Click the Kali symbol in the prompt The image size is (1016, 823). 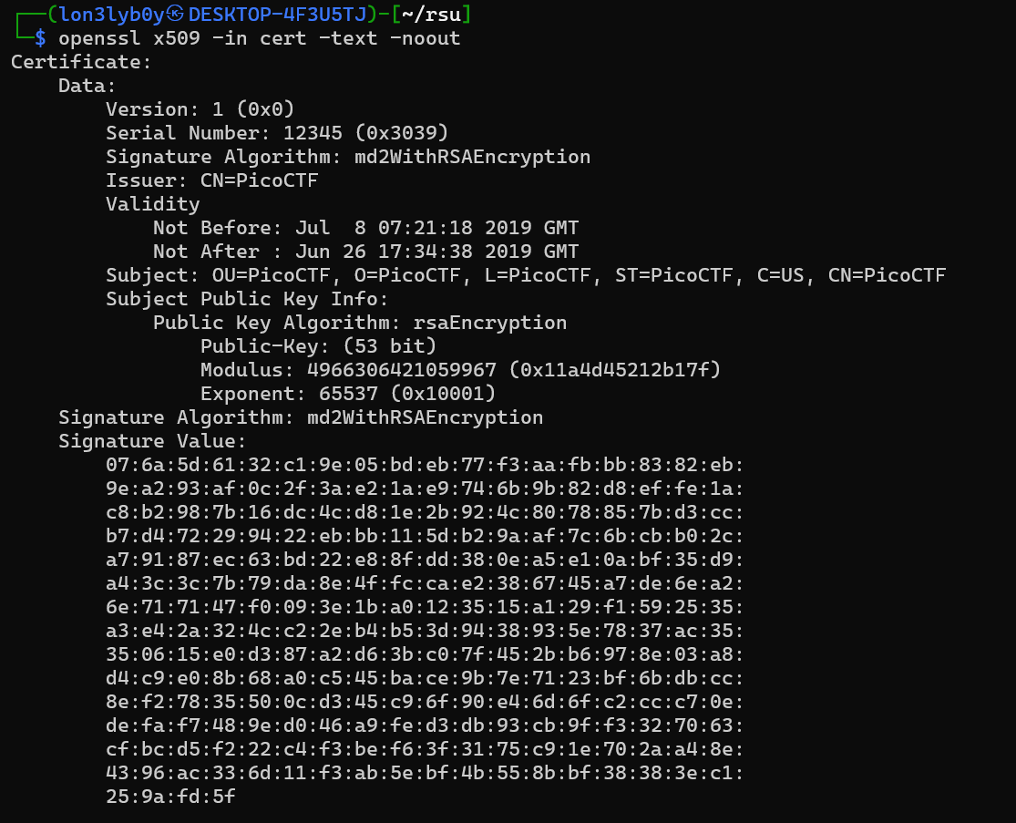point(176,15)
